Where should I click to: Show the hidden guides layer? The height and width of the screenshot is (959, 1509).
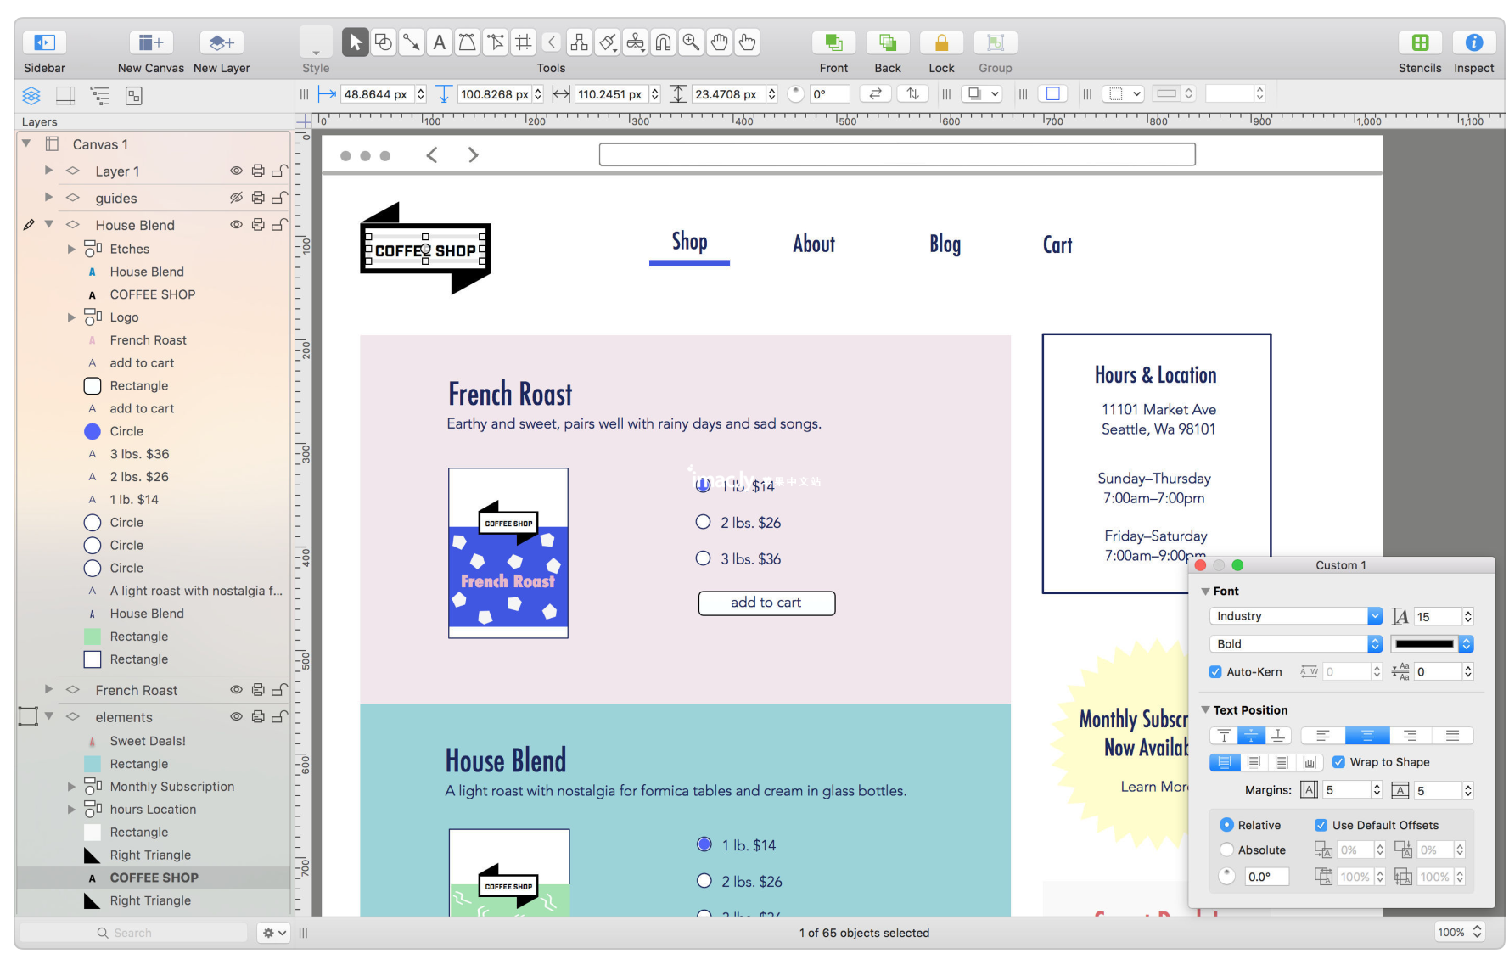coord(236,199)
